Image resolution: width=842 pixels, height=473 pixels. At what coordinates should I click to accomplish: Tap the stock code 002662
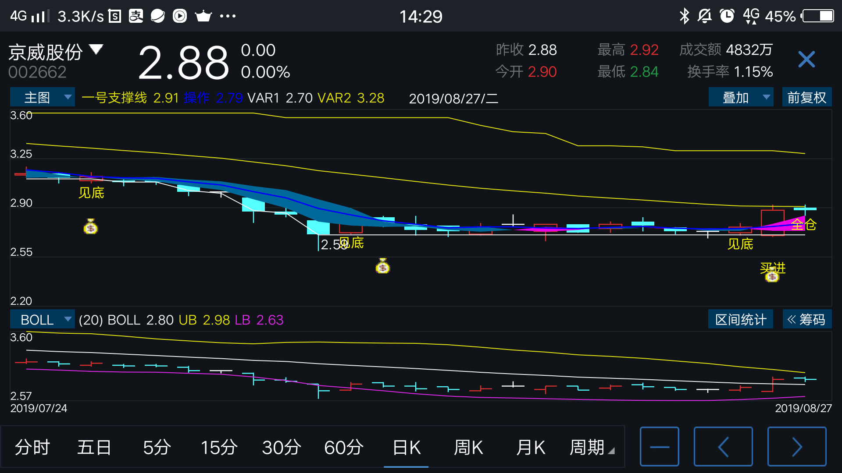coord(37,72)
